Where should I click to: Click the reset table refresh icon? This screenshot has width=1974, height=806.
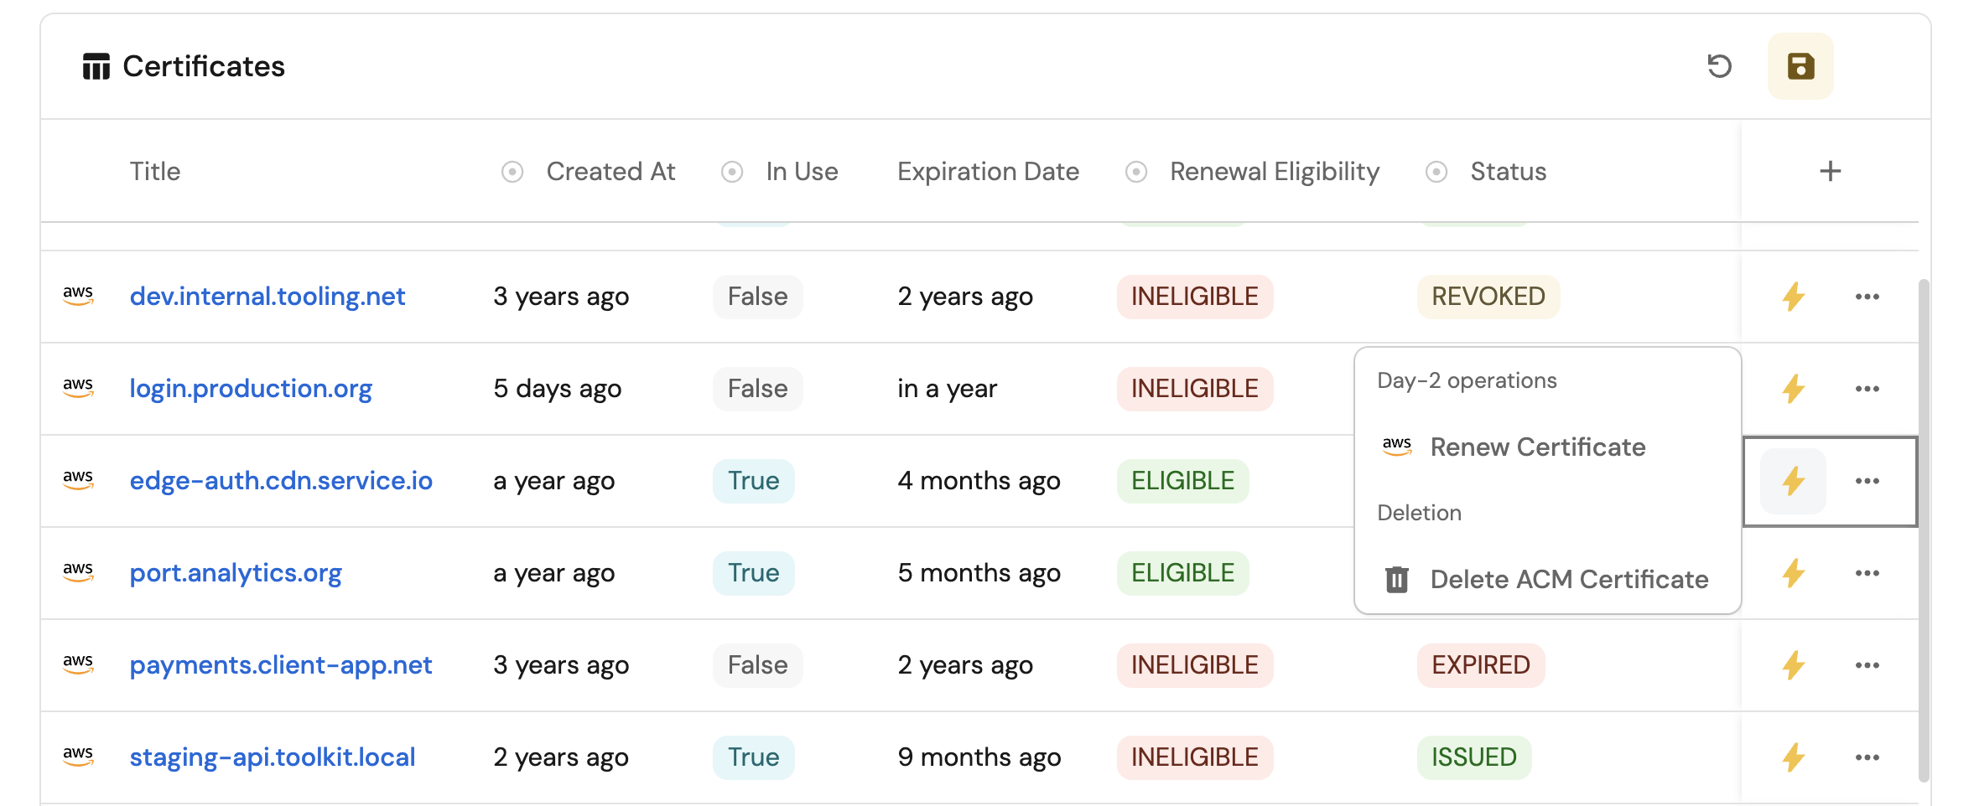click(x=1719, y=66)
